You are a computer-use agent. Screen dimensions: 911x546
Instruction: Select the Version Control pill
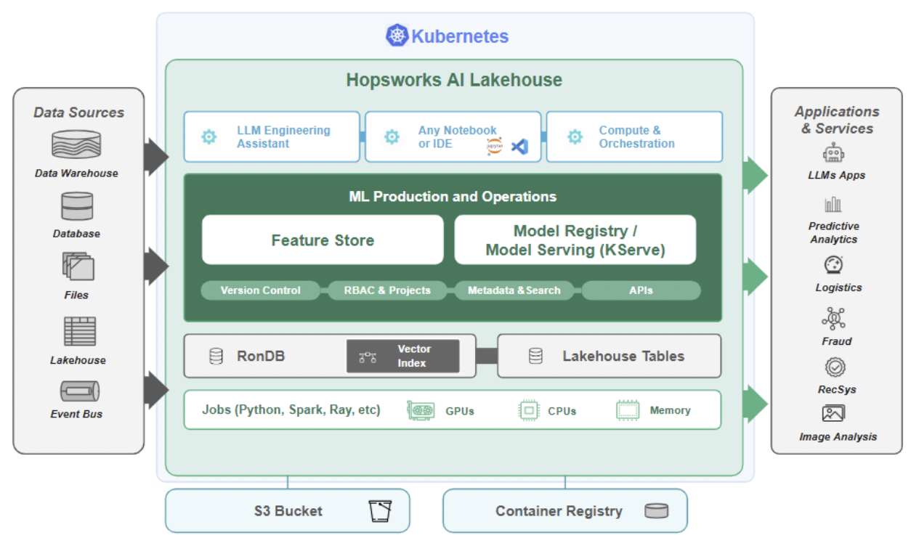(x=260, y=290)
